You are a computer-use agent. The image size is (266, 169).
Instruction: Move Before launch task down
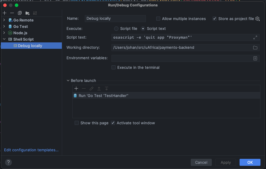pyautogui.click(x=107, y=89)
